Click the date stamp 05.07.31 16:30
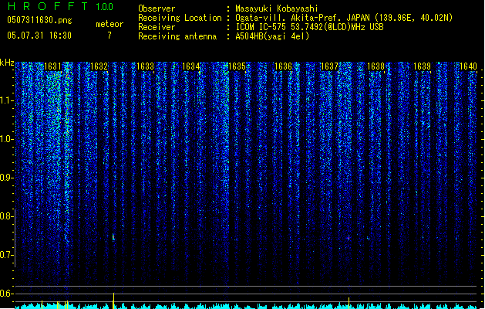The width and height of the screenshot is (485, 309). click(x=39, y=36)
